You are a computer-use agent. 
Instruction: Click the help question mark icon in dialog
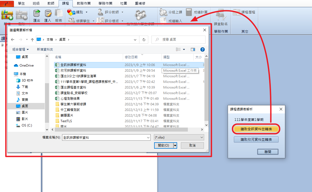click(x=203, y=49)
